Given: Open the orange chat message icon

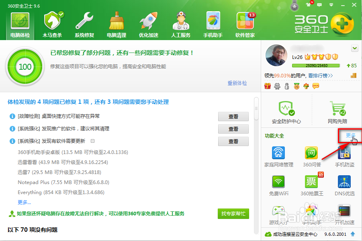Looking at the screenshot, I should (x=316, y=86).
